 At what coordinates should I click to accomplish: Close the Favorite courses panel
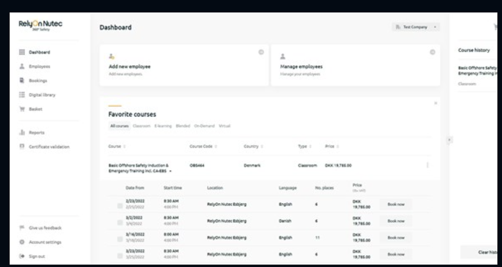point(435,103)
